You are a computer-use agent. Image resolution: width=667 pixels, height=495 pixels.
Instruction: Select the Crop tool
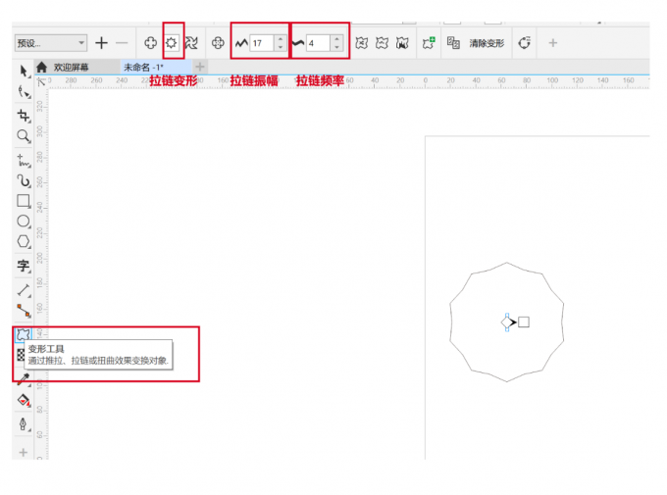(x=24, y=116)
